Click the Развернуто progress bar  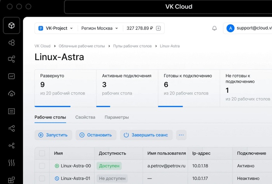click(x=52, y=107)
